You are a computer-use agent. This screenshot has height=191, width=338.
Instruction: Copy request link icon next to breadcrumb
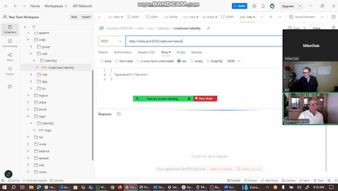tap(209, 28)
